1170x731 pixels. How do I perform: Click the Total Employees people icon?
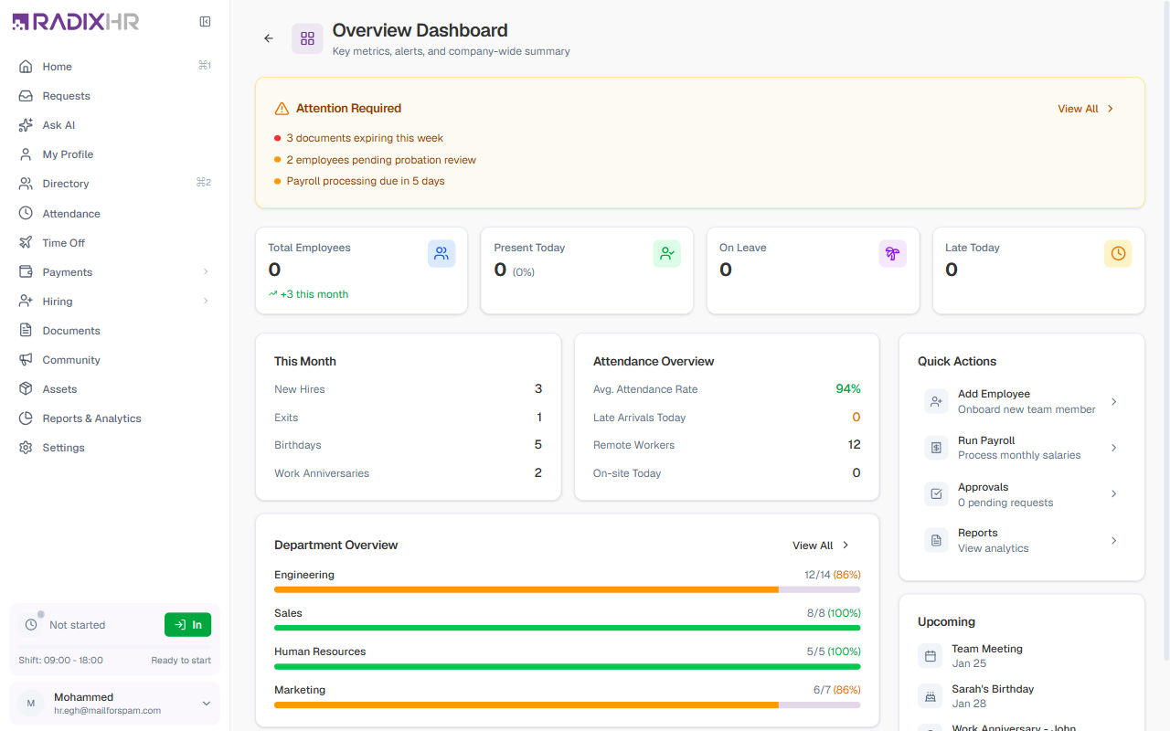[441, 254]
